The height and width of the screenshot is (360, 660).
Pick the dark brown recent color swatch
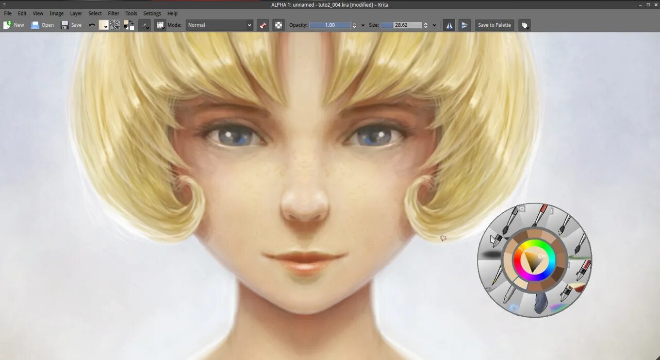(x=557, y=273)
